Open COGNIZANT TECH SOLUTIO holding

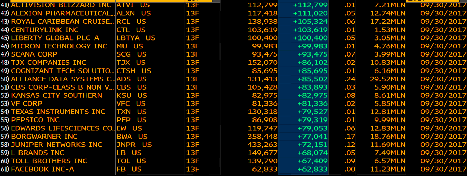click(x=63, y=71)
